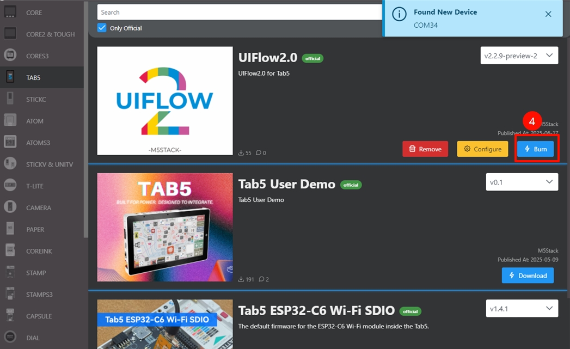Click the UIFlow2.0 official badge
570x349 pixels.
click(312, 58)
